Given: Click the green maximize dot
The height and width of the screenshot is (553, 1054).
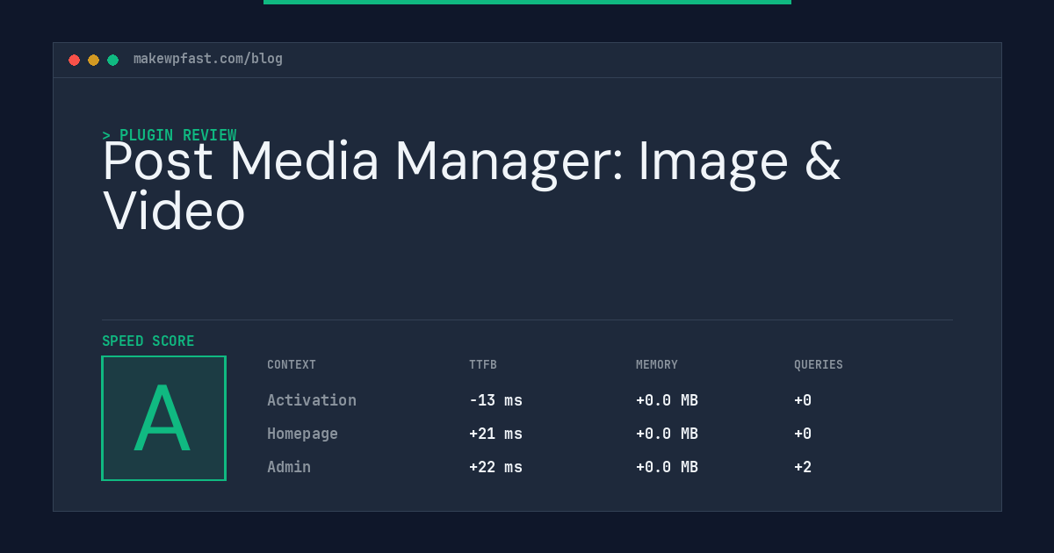Looking at the screenshot, I should pos(112,60).
